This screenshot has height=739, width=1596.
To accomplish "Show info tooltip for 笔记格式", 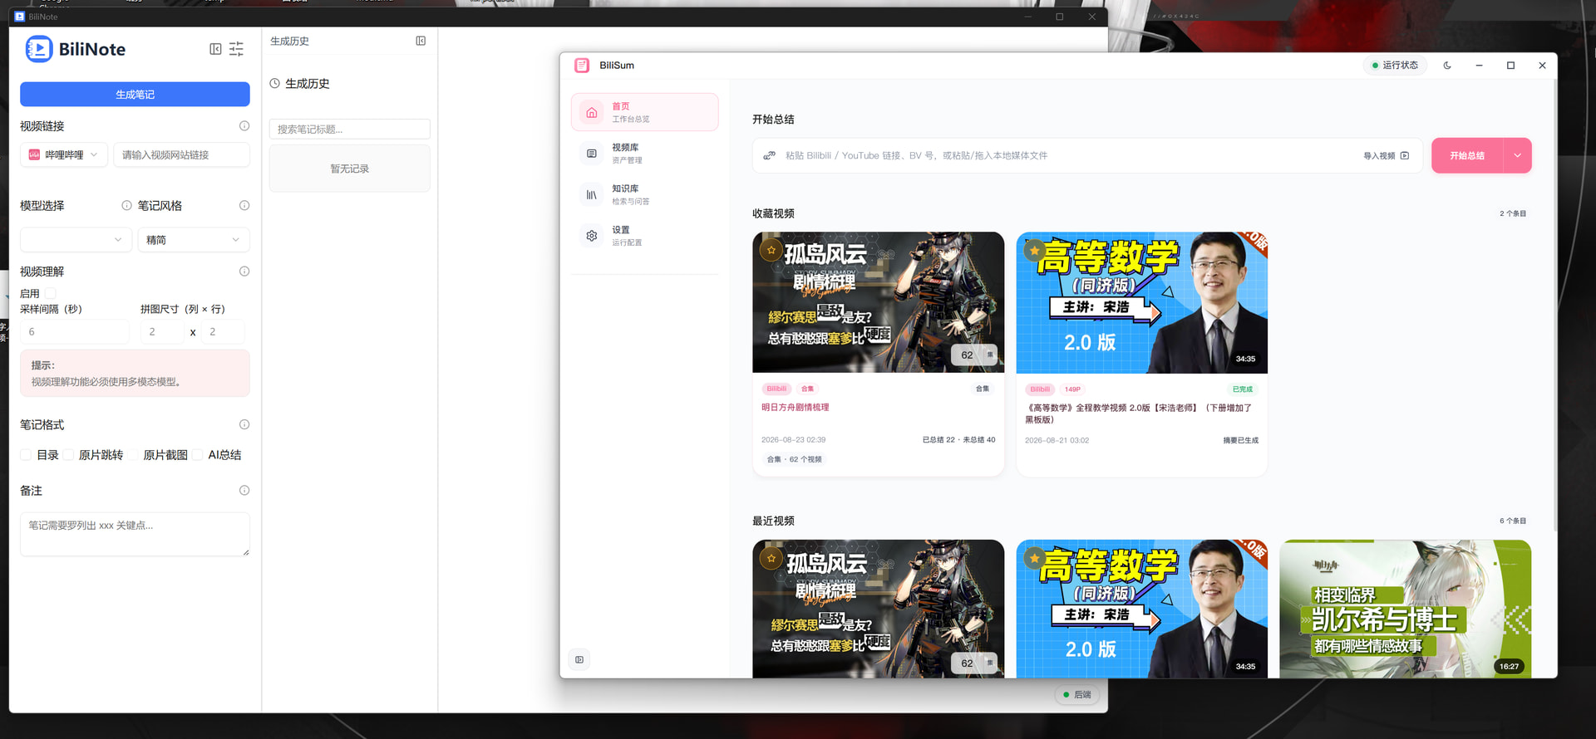I will tap(244, 424).
